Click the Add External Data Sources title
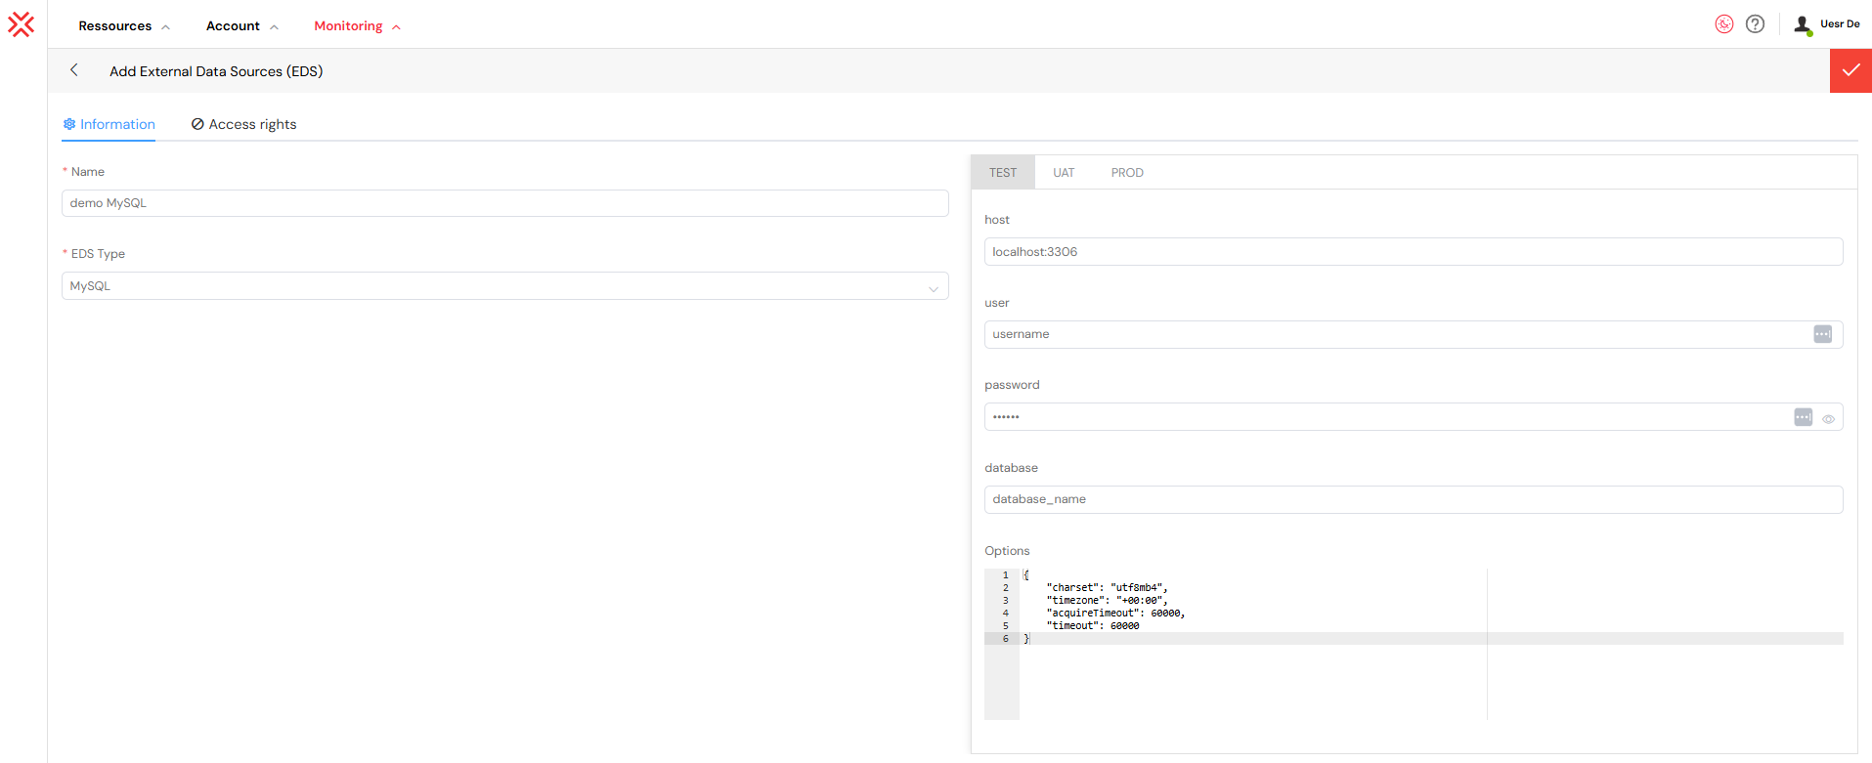Image resolution: width=1872 pixels, height=763 pixels. point(216,71)
